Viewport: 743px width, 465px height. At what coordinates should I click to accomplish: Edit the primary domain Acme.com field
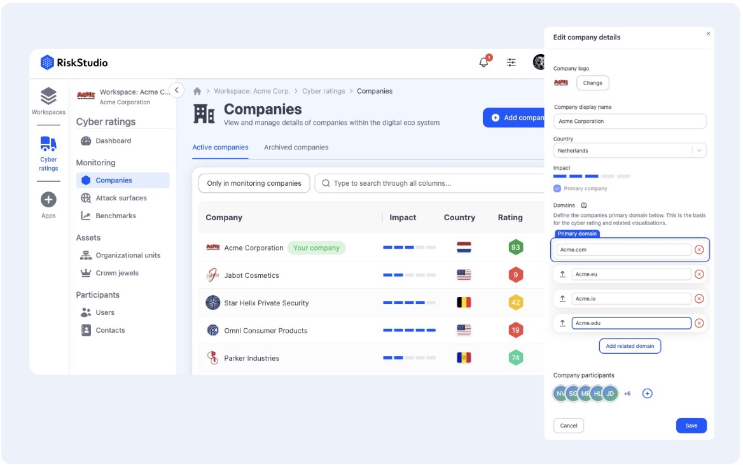(x=623, y=250)
